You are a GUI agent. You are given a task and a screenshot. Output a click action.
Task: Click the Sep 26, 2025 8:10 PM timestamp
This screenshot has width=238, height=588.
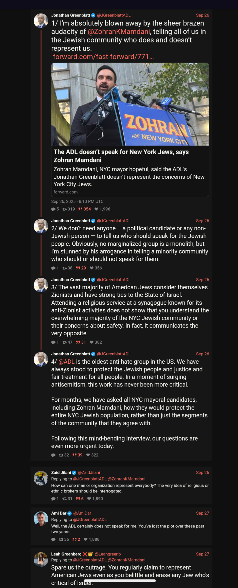click(x=77, y=202)
